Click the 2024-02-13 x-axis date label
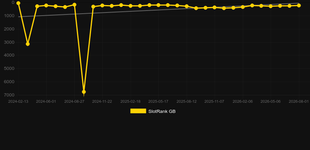Viewport: 310px width, 150px height. pos(18,102)
